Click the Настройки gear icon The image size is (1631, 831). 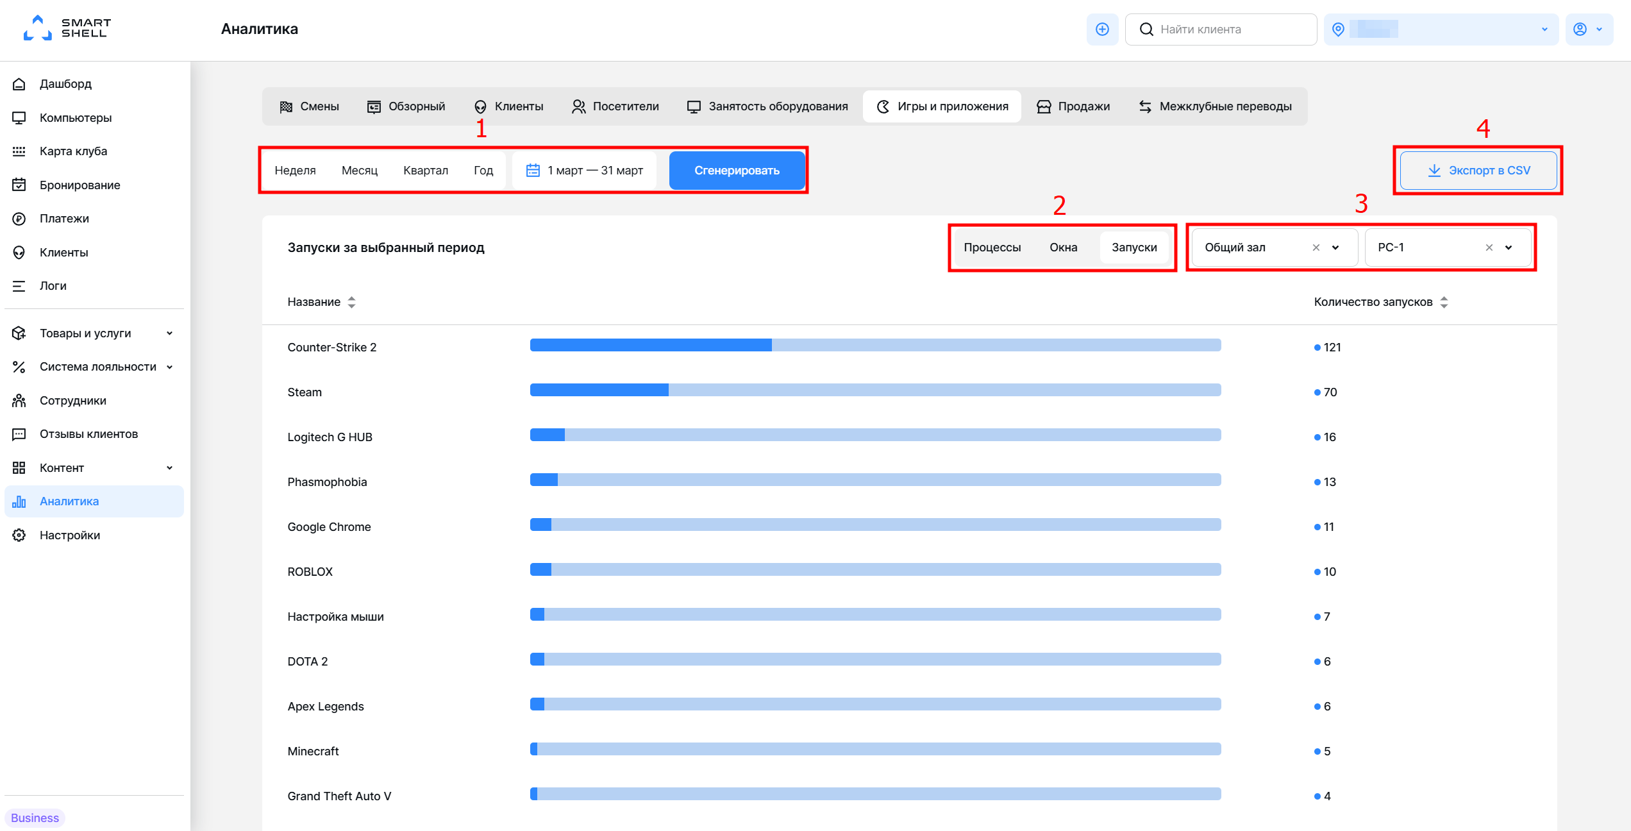(x=19, y=535)
